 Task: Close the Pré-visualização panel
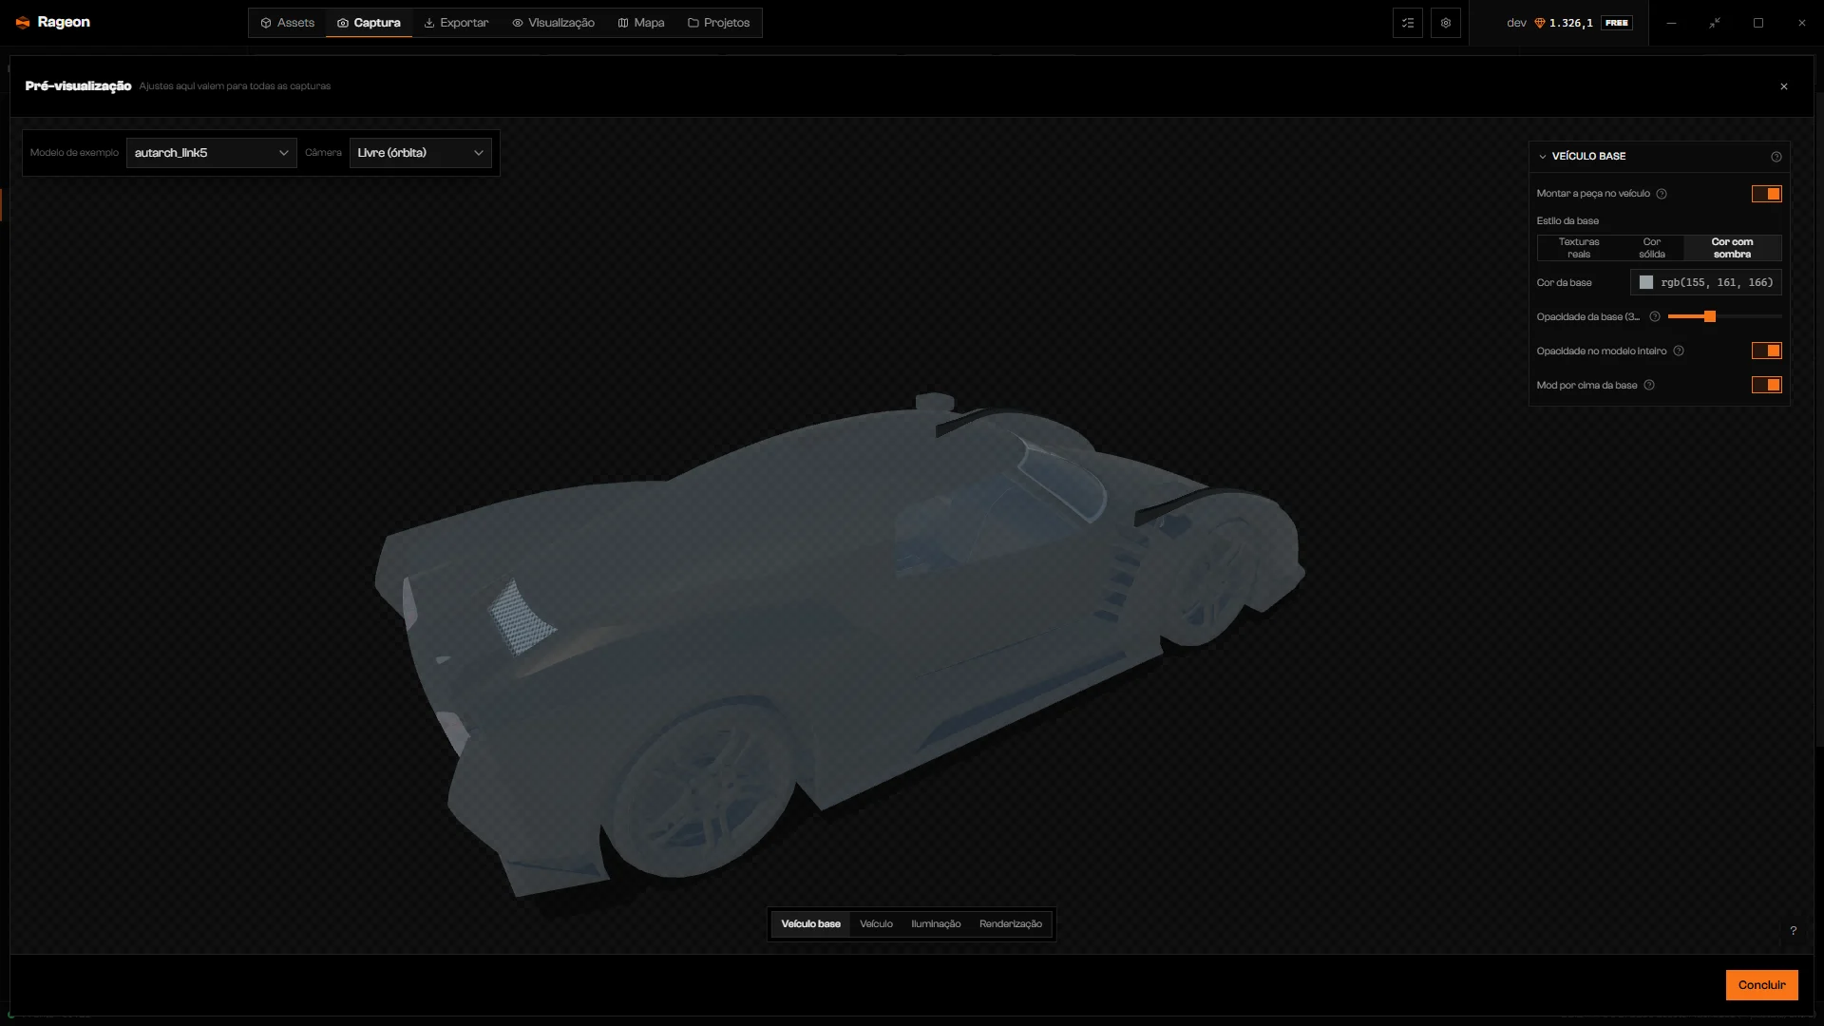click(1784, 86)
